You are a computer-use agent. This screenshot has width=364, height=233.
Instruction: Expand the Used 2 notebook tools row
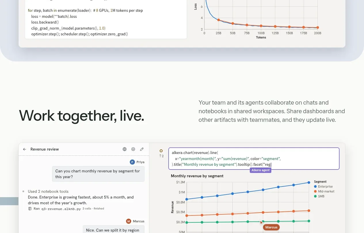[x=48, y=191]
